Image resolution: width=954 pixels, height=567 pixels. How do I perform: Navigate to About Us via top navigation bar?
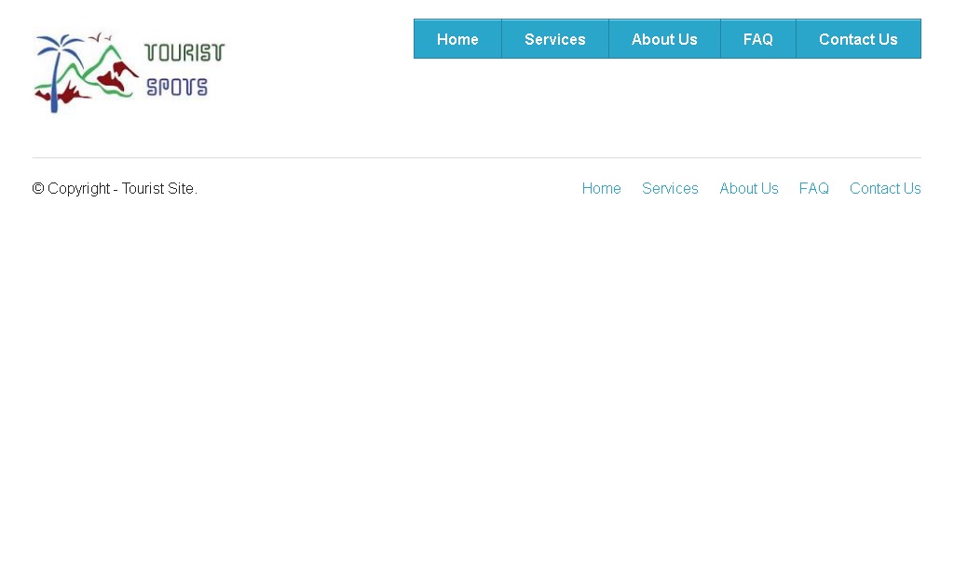664,39
